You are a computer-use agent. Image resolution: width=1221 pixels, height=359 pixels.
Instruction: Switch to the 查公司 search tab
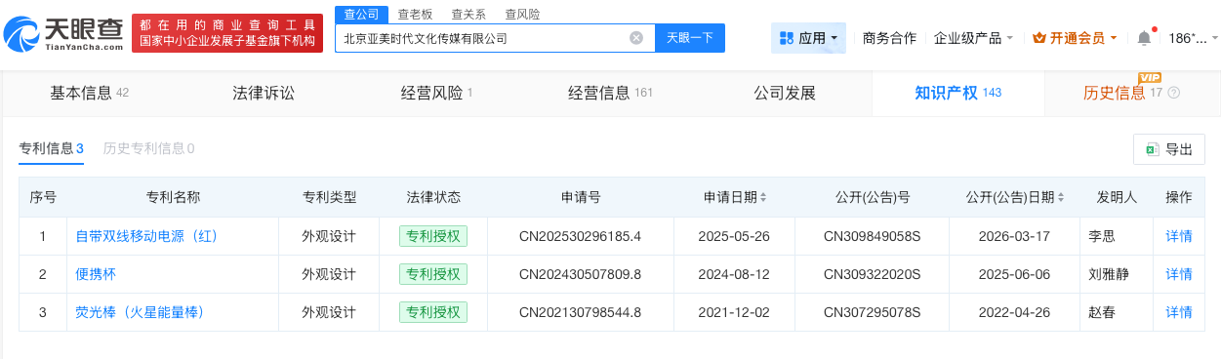[361, 14]
